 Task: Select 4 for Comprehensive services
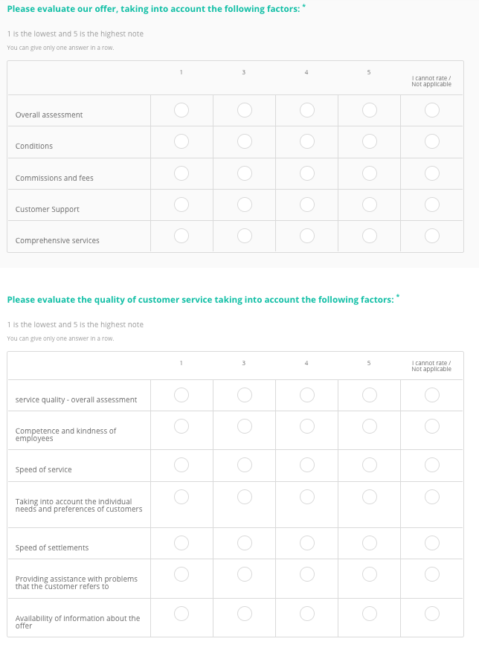pos(306,236)
